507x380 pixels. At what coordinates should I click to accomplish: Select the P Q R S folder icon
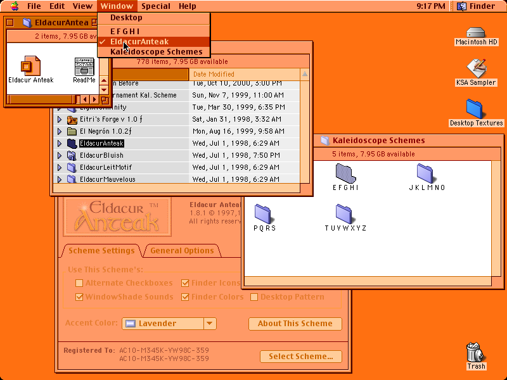click(x=263, y=214)
